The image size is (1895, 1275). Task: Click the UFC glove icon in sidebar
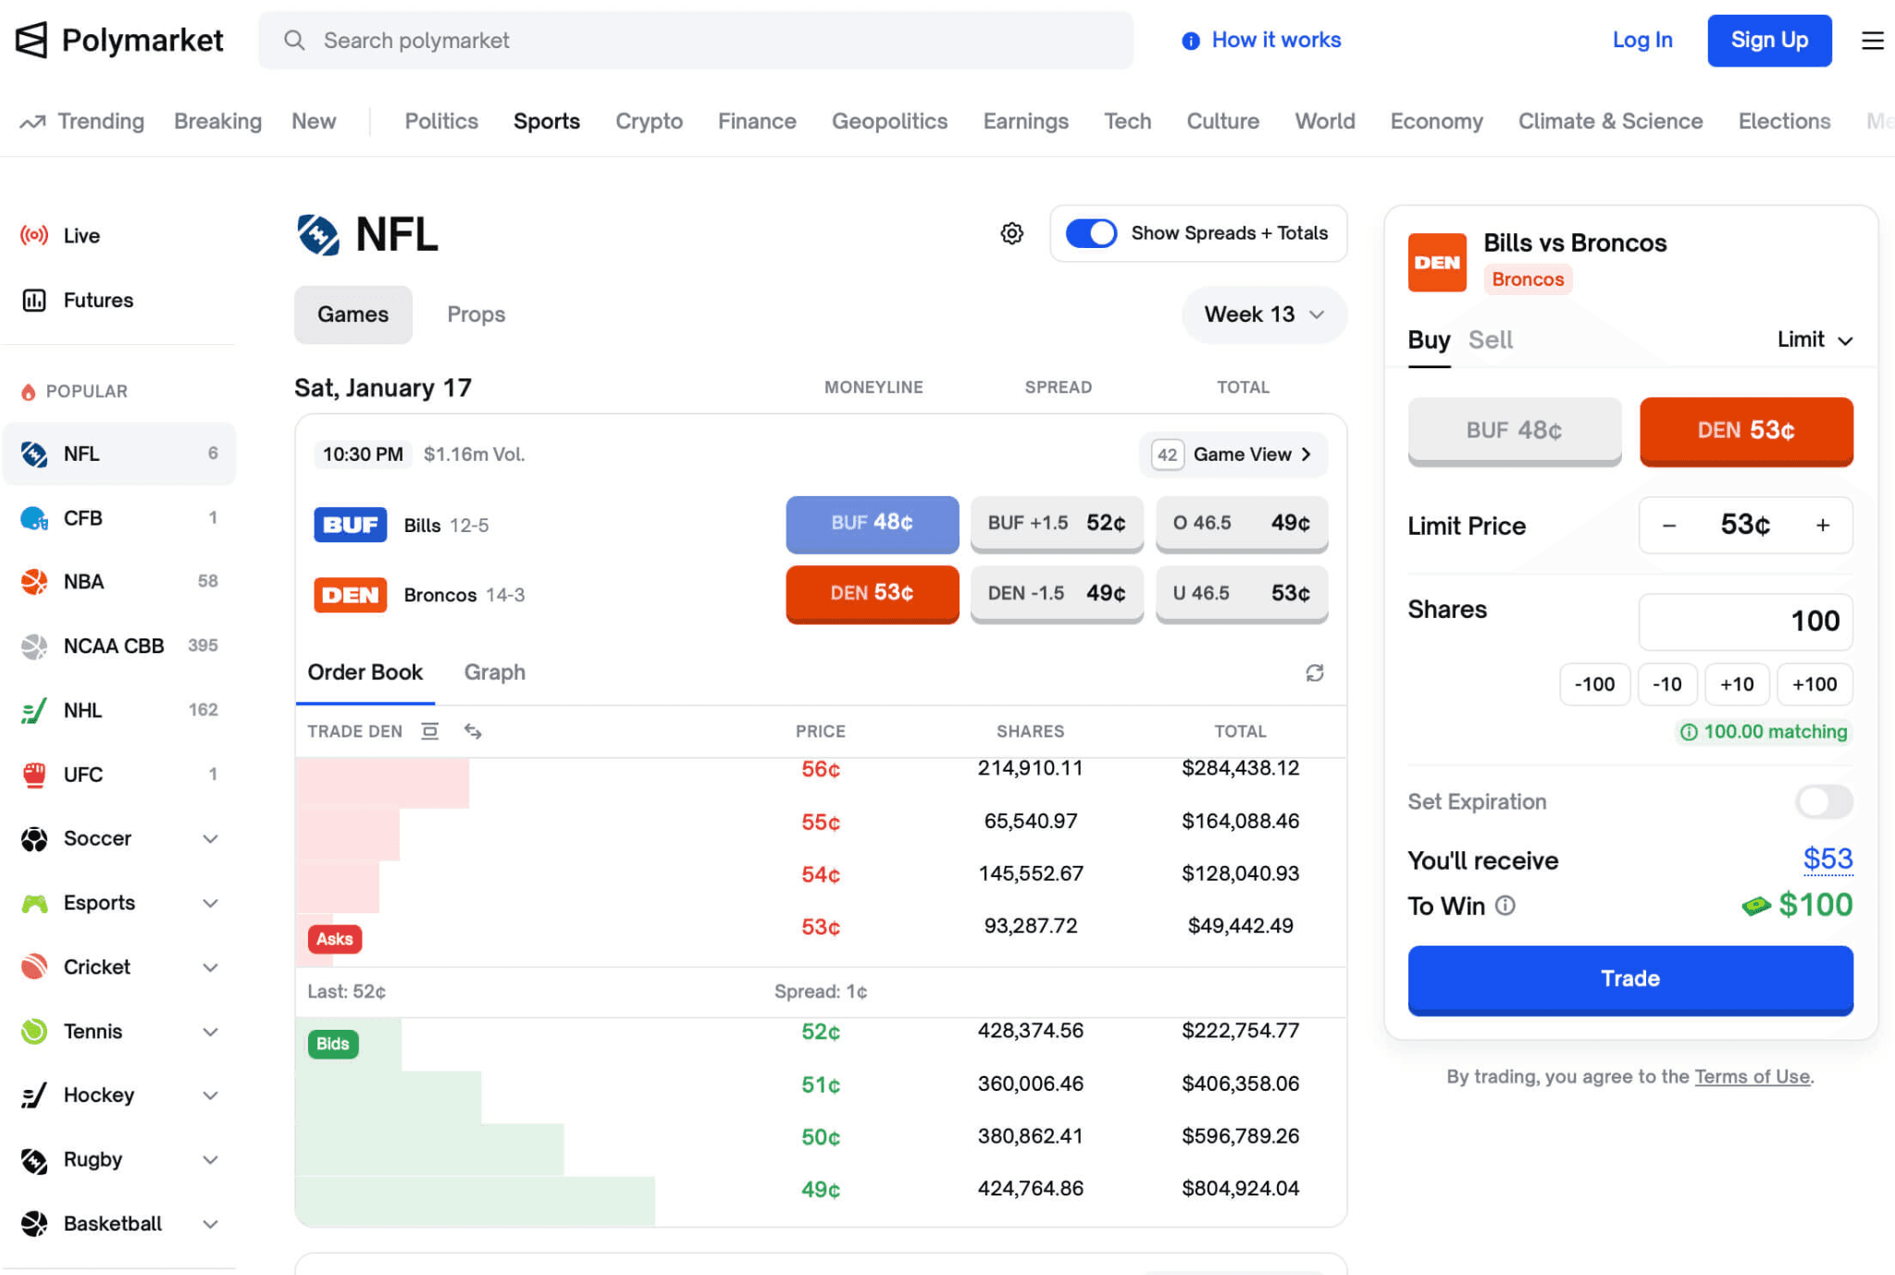coord(34,774)
